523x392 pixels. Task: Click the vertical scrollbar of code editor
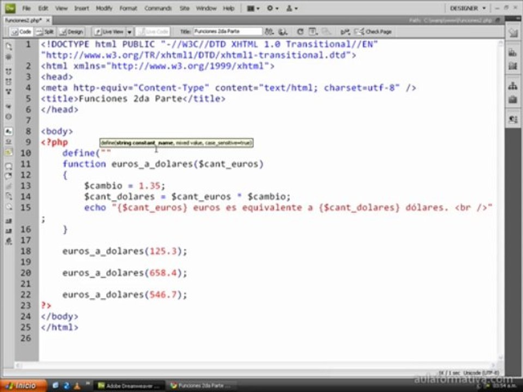(x=501, y=200)
